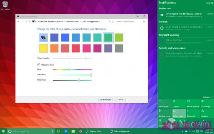Select the teal color swatch
Image resolution: width=214 pixels, height=134 pixels.
point(97,37)
